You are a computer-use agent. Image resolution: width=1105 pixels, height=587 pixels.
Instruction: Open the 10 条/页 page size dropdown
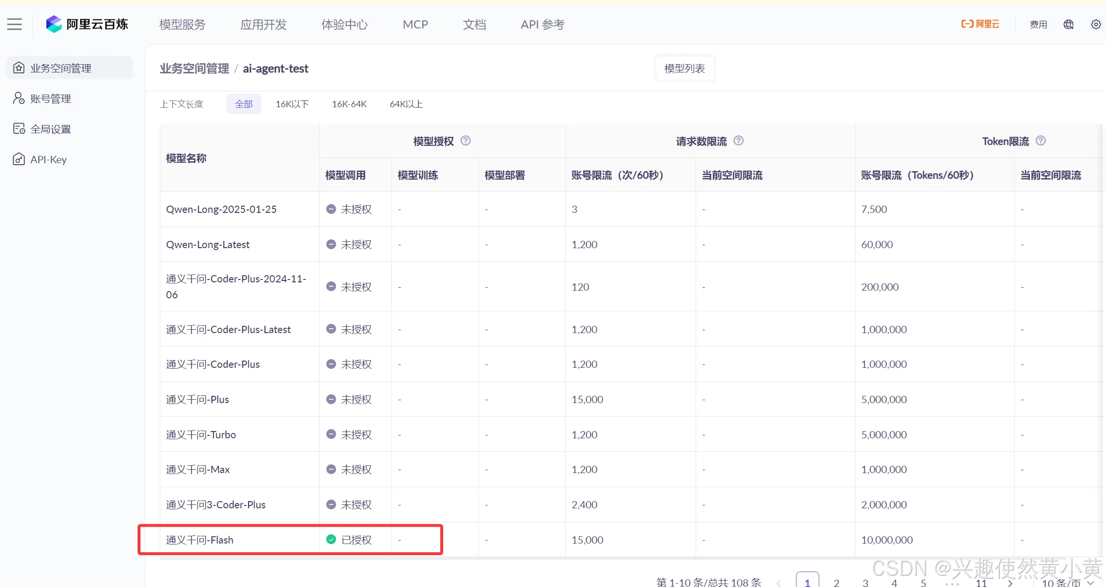click(1068, 583)
